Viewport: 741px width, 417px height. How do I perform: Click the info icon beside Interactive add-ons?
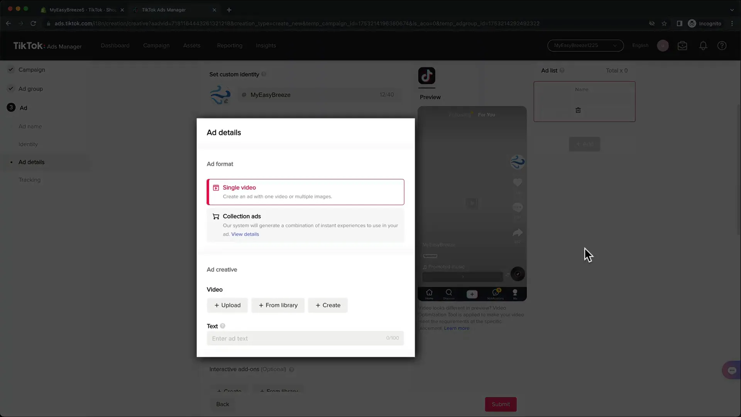(x=291, y=370)
